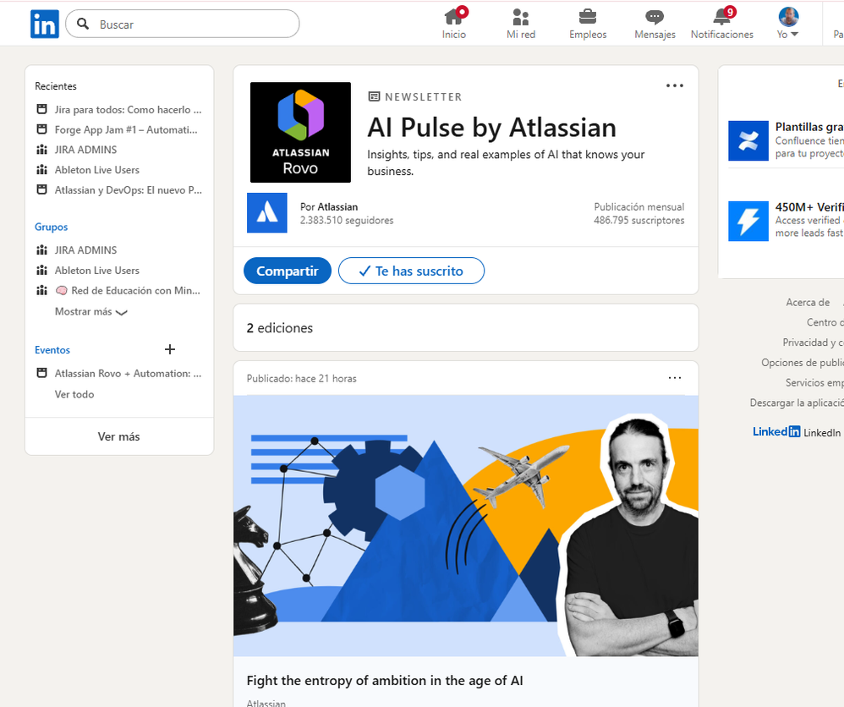The height and width of the screenshot is (707, 844).
Task: Open the Grupos heading link
Action: [x=51, y=227]
